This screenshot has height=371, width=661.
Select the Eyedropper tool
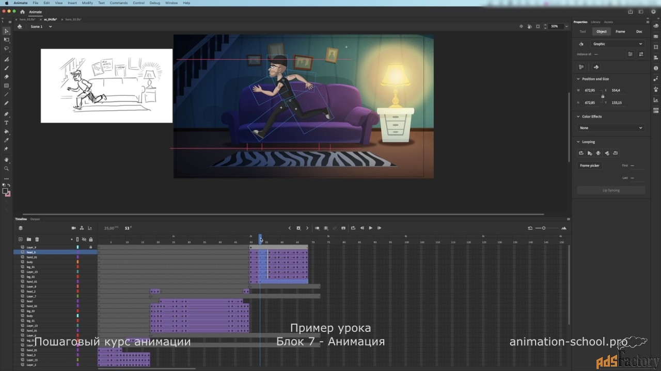(7, 140)
